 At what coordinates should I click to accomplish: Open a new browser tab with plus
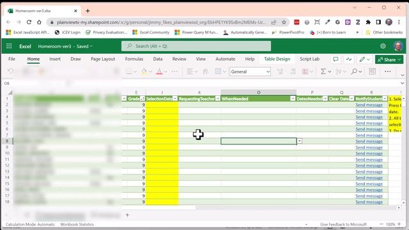pos(88,11)
